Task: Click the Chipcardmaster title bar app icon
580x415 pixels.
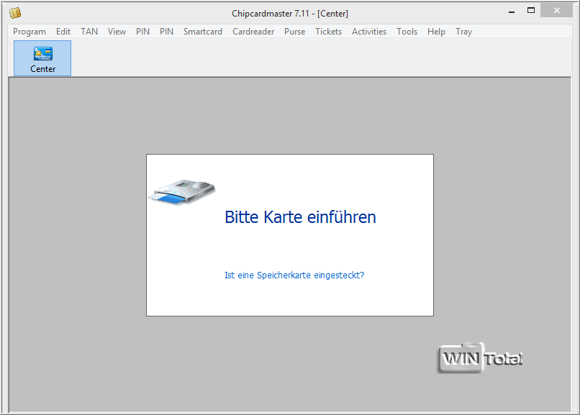Action: 14,13
